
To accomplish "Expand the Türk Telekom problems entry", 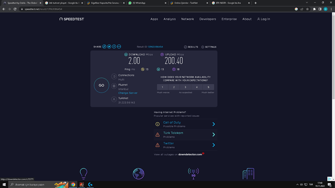I will point(185,135).
